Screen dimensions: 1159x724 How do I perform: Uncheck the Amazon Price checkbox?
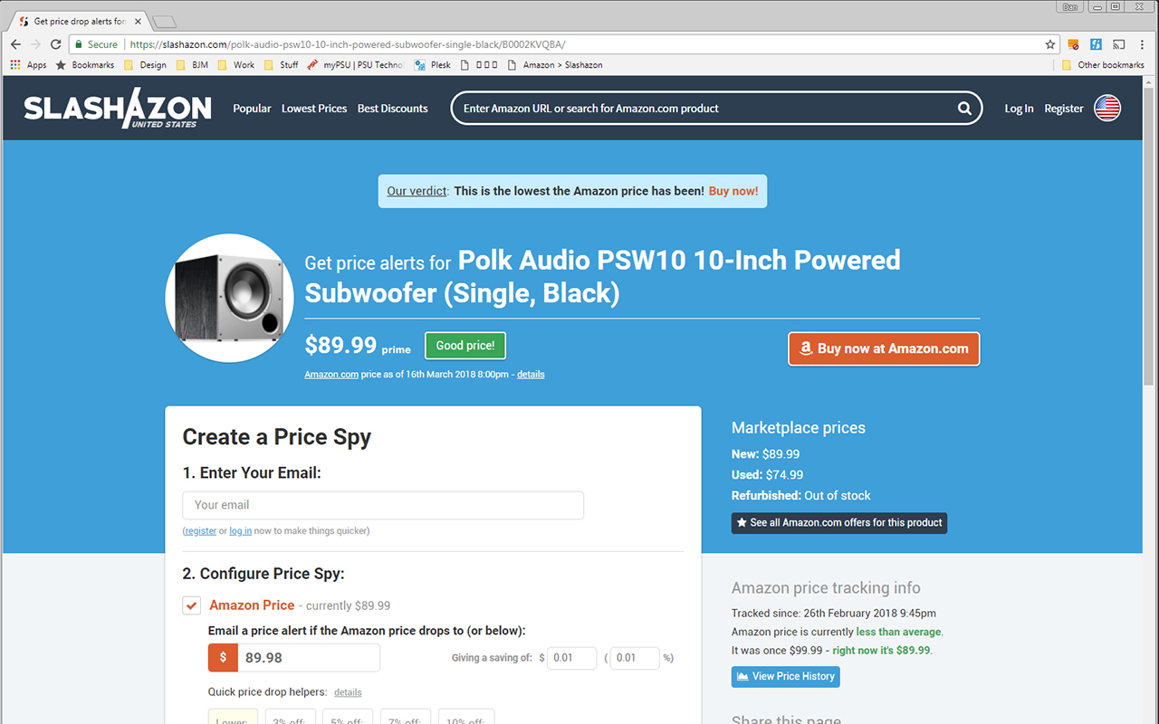(x=191, y=605)
